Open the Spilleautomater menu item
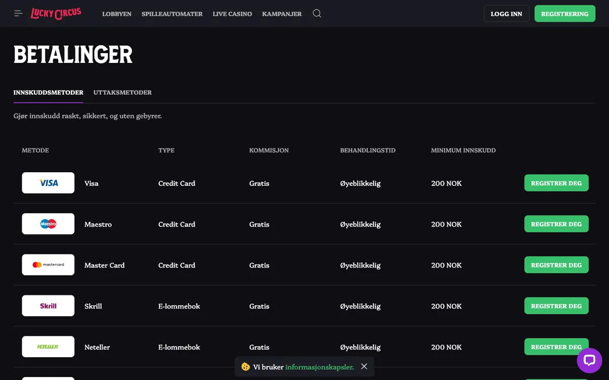The image size is (609, 380). point(172,14)
